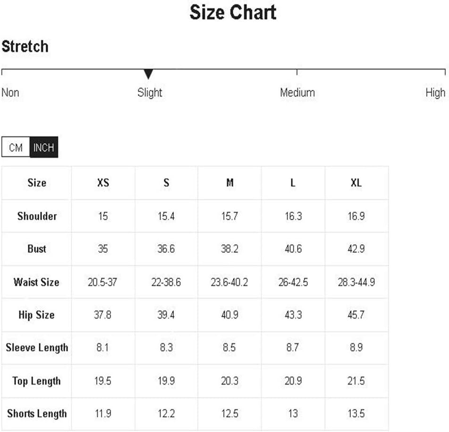Image resolution: width=449 pixels, height=432 pixels.
Task: Click the Sleeve Length row label
Action: (x=37, y=348)
